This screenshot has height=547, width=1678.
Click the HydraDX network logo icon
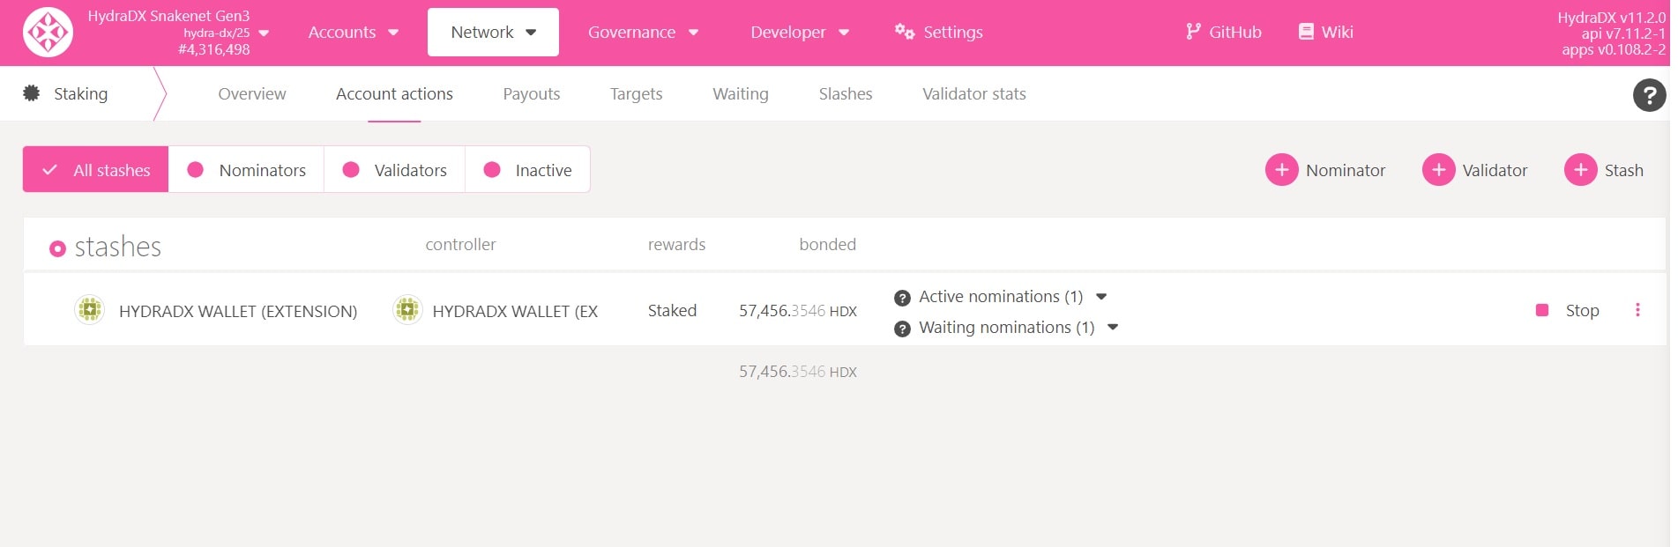(x=48, y=33)
